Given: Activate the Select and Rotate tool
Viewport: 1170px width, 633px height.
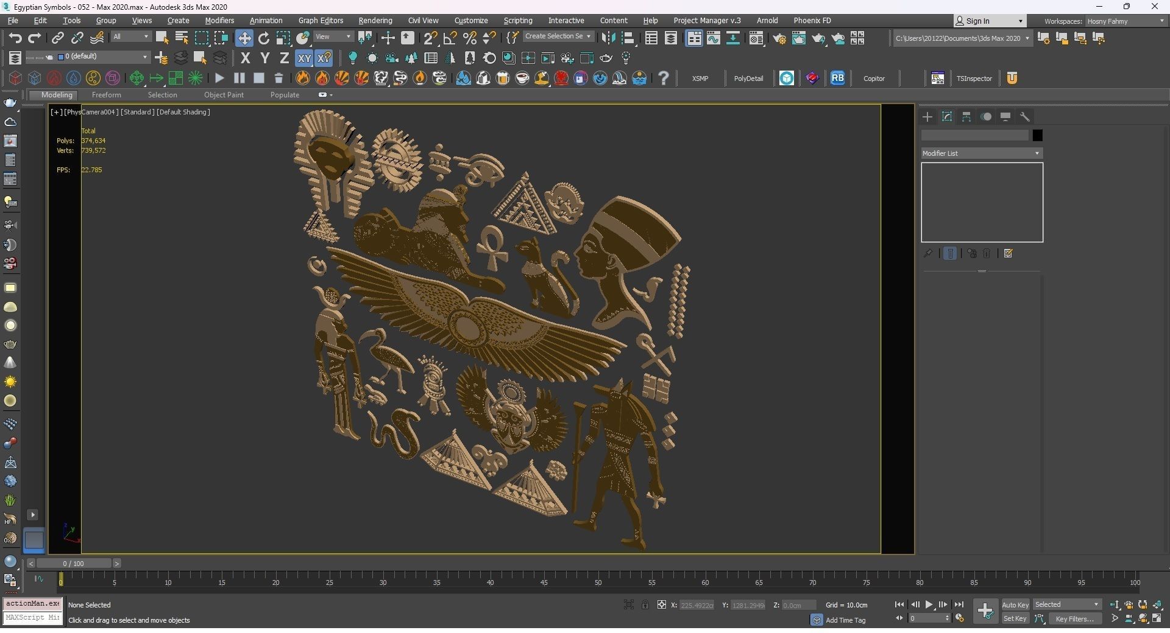Looking at the screenshot, I should tap(264, 38).
